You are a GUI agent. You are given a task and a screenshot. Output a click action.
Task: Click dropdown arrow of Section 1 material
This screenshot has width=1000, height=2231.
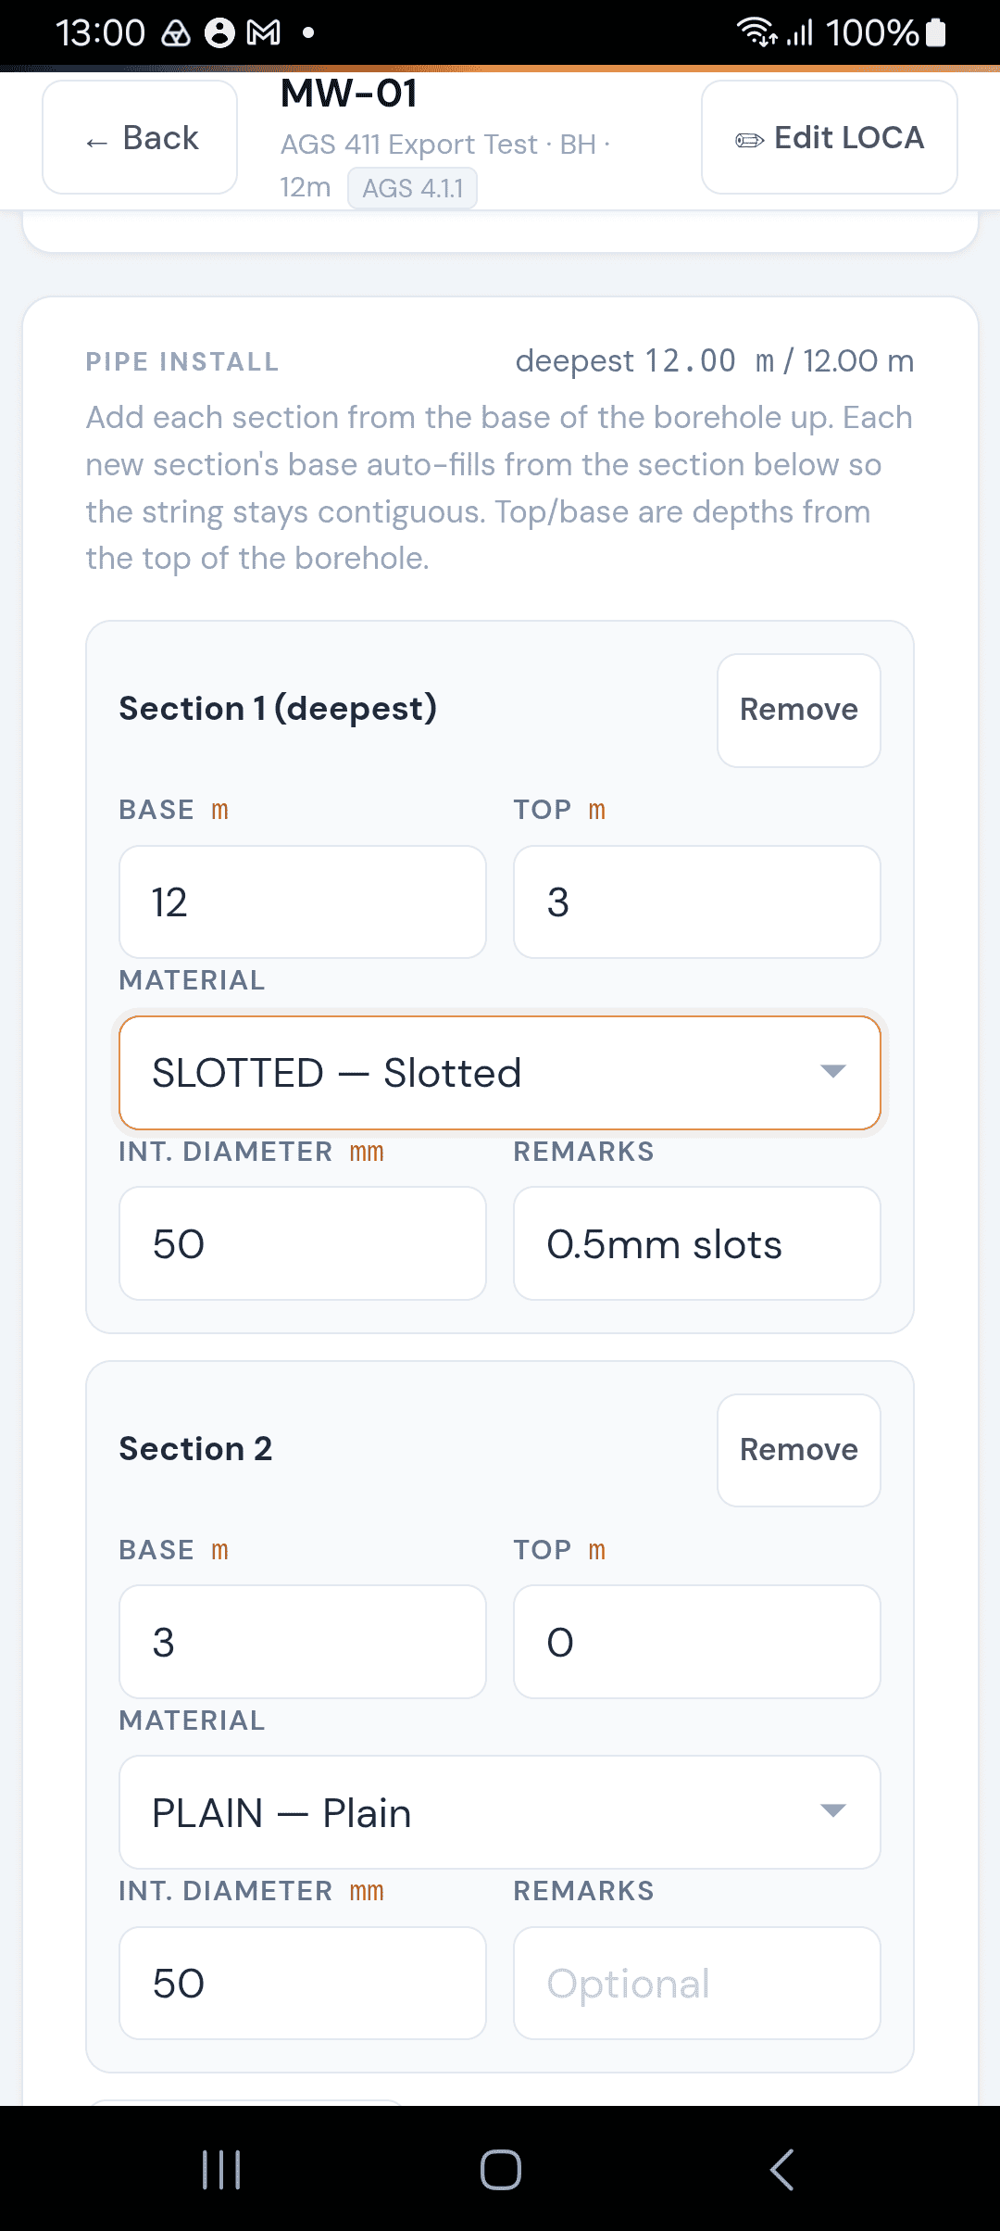tap(833, 1072)
